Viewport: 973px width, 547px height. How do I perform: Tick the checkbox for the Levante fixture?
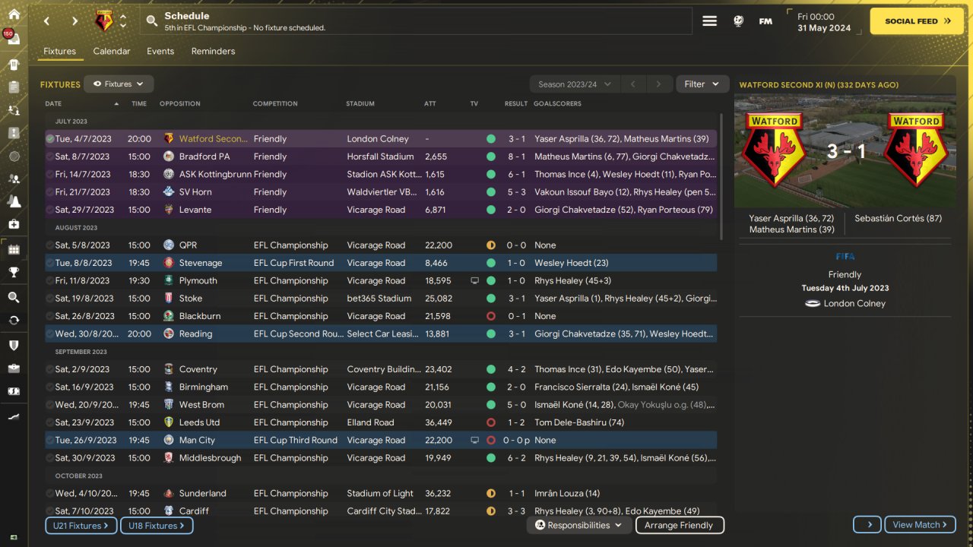tap(49, 210)
